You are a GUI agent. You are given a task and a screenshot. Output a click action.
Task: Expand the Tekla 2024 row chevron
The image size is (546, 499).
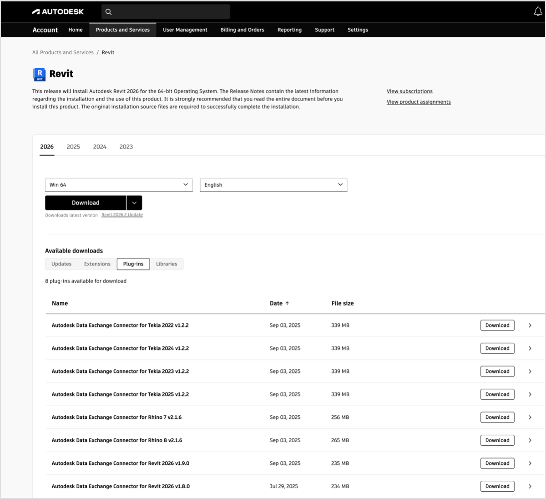coord(530,348)
